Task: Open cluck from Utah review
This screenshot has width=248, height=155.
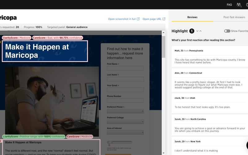Action: coord(210,103)
